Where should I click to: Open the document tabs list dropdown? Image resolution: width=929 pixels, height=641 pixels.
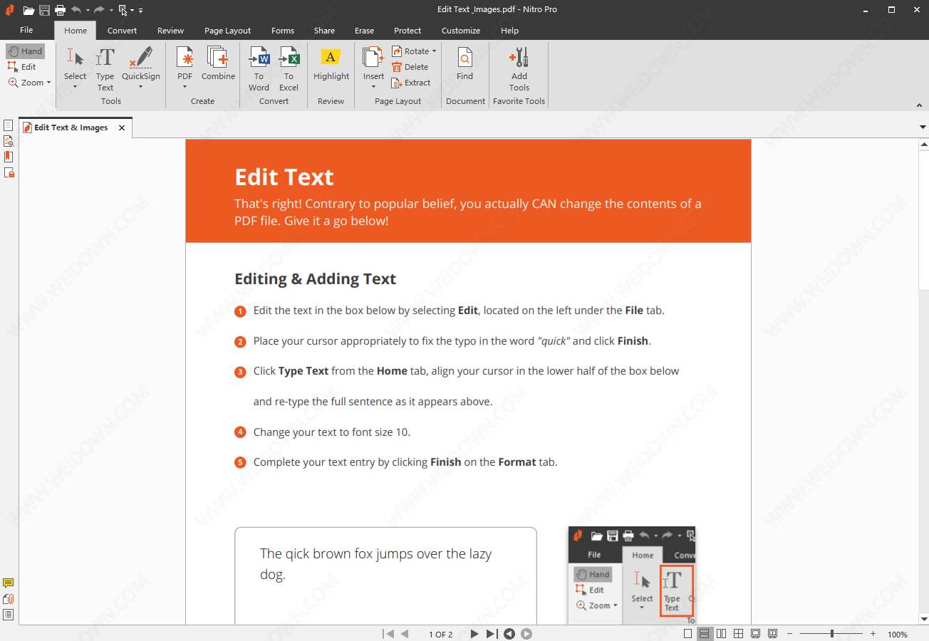[x=923, y=127]
